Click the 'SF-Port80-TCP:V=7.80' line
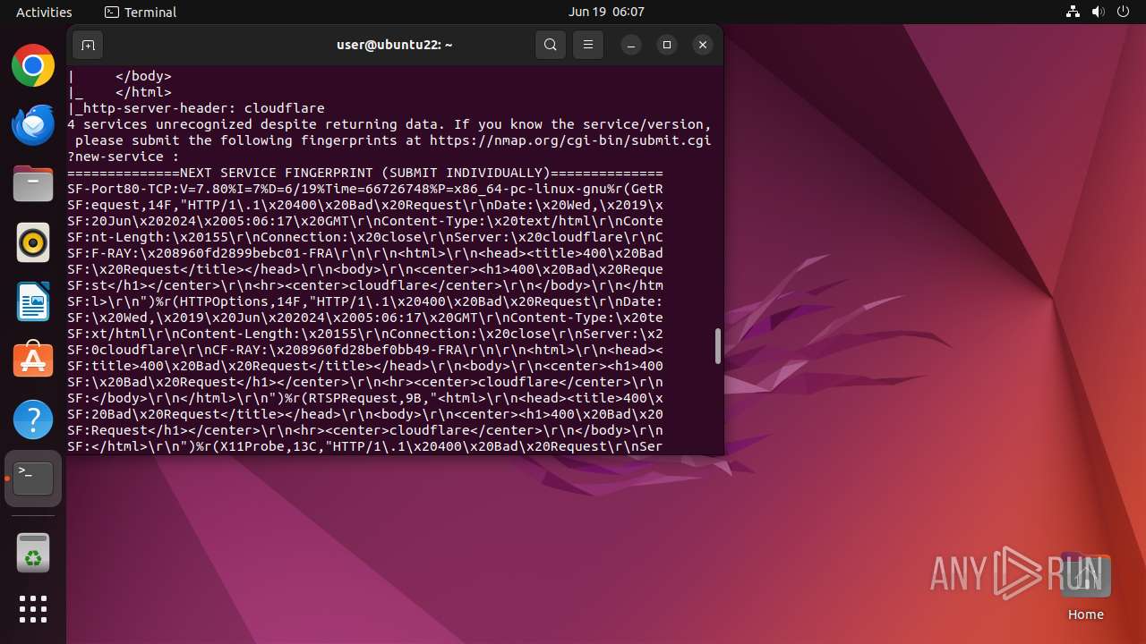The image size is (1146, 644). [365, 189]
